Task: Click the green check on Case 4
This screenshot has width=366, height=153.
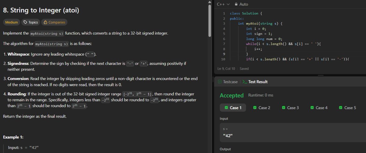Action: [x=312, y=108]
